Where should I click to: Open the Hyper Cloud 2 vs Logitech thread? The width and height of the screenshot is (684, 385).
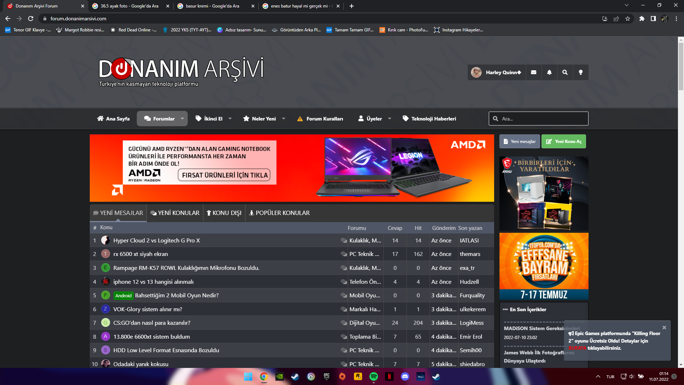click(156, 241)
